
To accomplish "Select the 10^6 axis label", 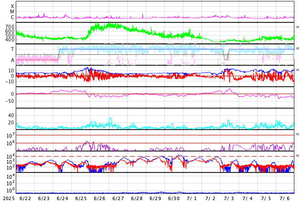I will pyautogui.click(x=10, y=143).
